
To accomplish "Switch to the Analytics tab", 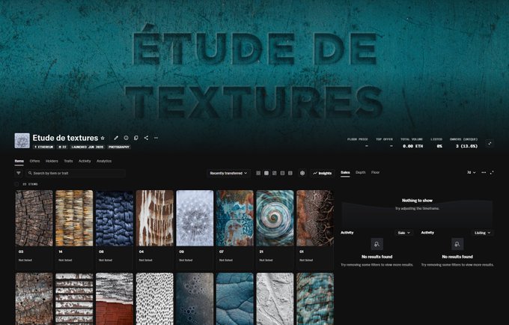I will (104, 161).
